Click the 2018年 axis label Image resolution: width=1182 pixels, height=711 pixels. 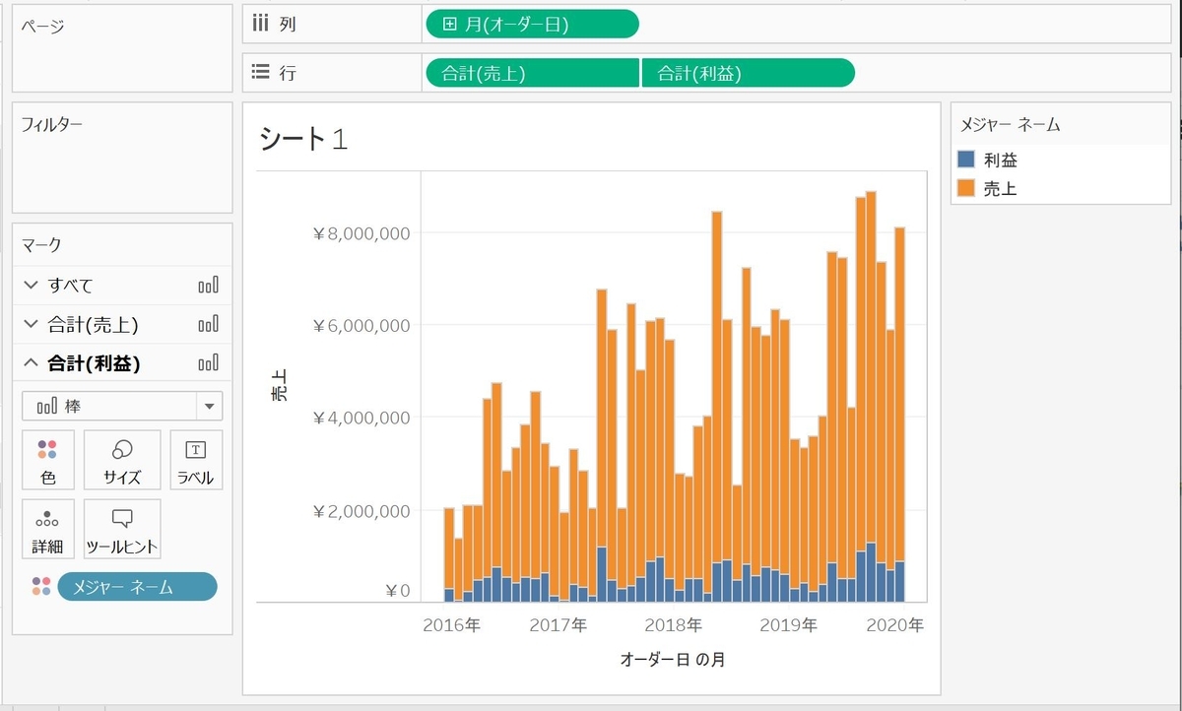tap(673, 625)
